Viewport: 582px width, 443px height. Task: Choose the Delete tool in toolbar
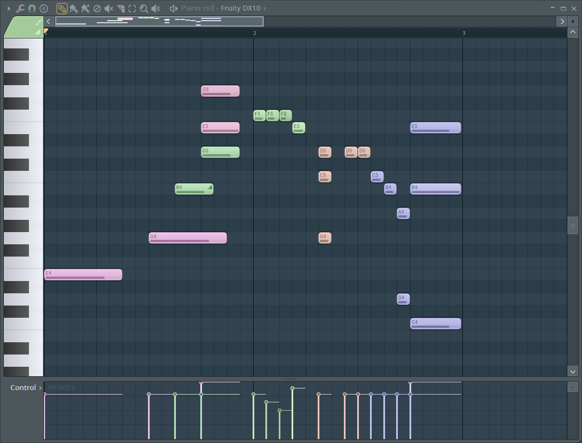point(97,8)
